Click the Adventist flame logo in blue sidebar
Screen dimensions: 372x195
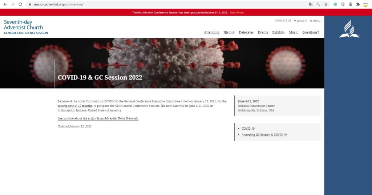(349, 29)
